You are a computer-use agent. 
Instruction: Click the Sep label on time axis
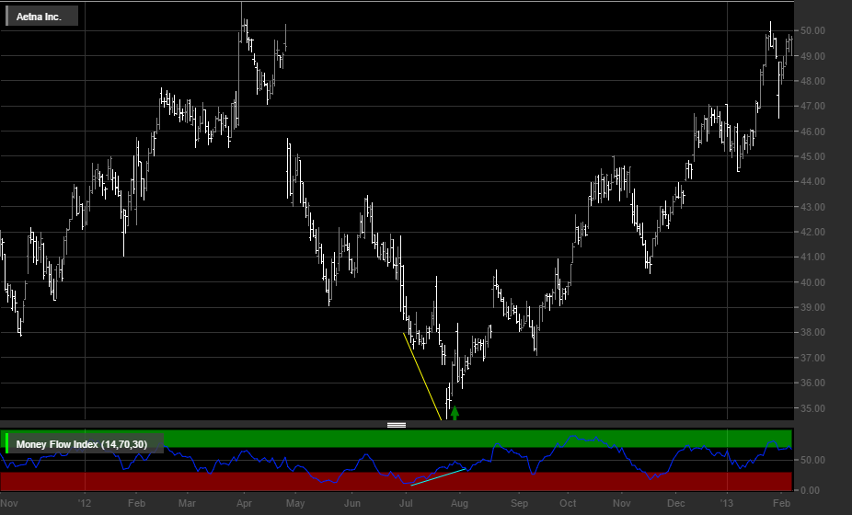coord(519,503)
